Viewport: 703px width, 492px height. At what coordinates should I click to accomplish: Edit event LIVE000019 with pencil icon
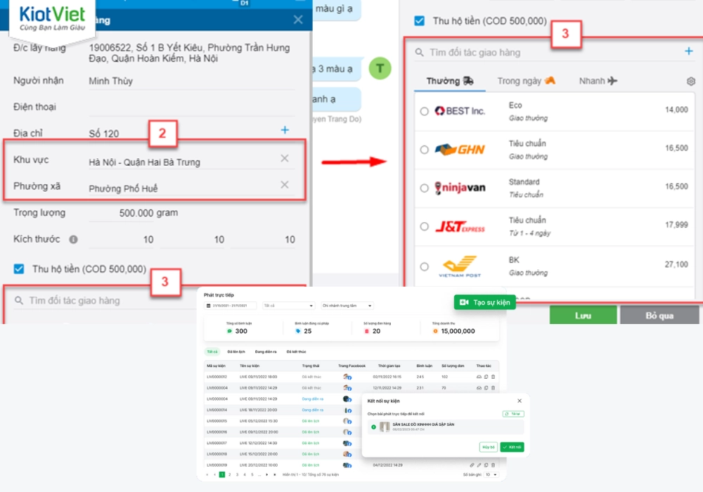[479, 465]
